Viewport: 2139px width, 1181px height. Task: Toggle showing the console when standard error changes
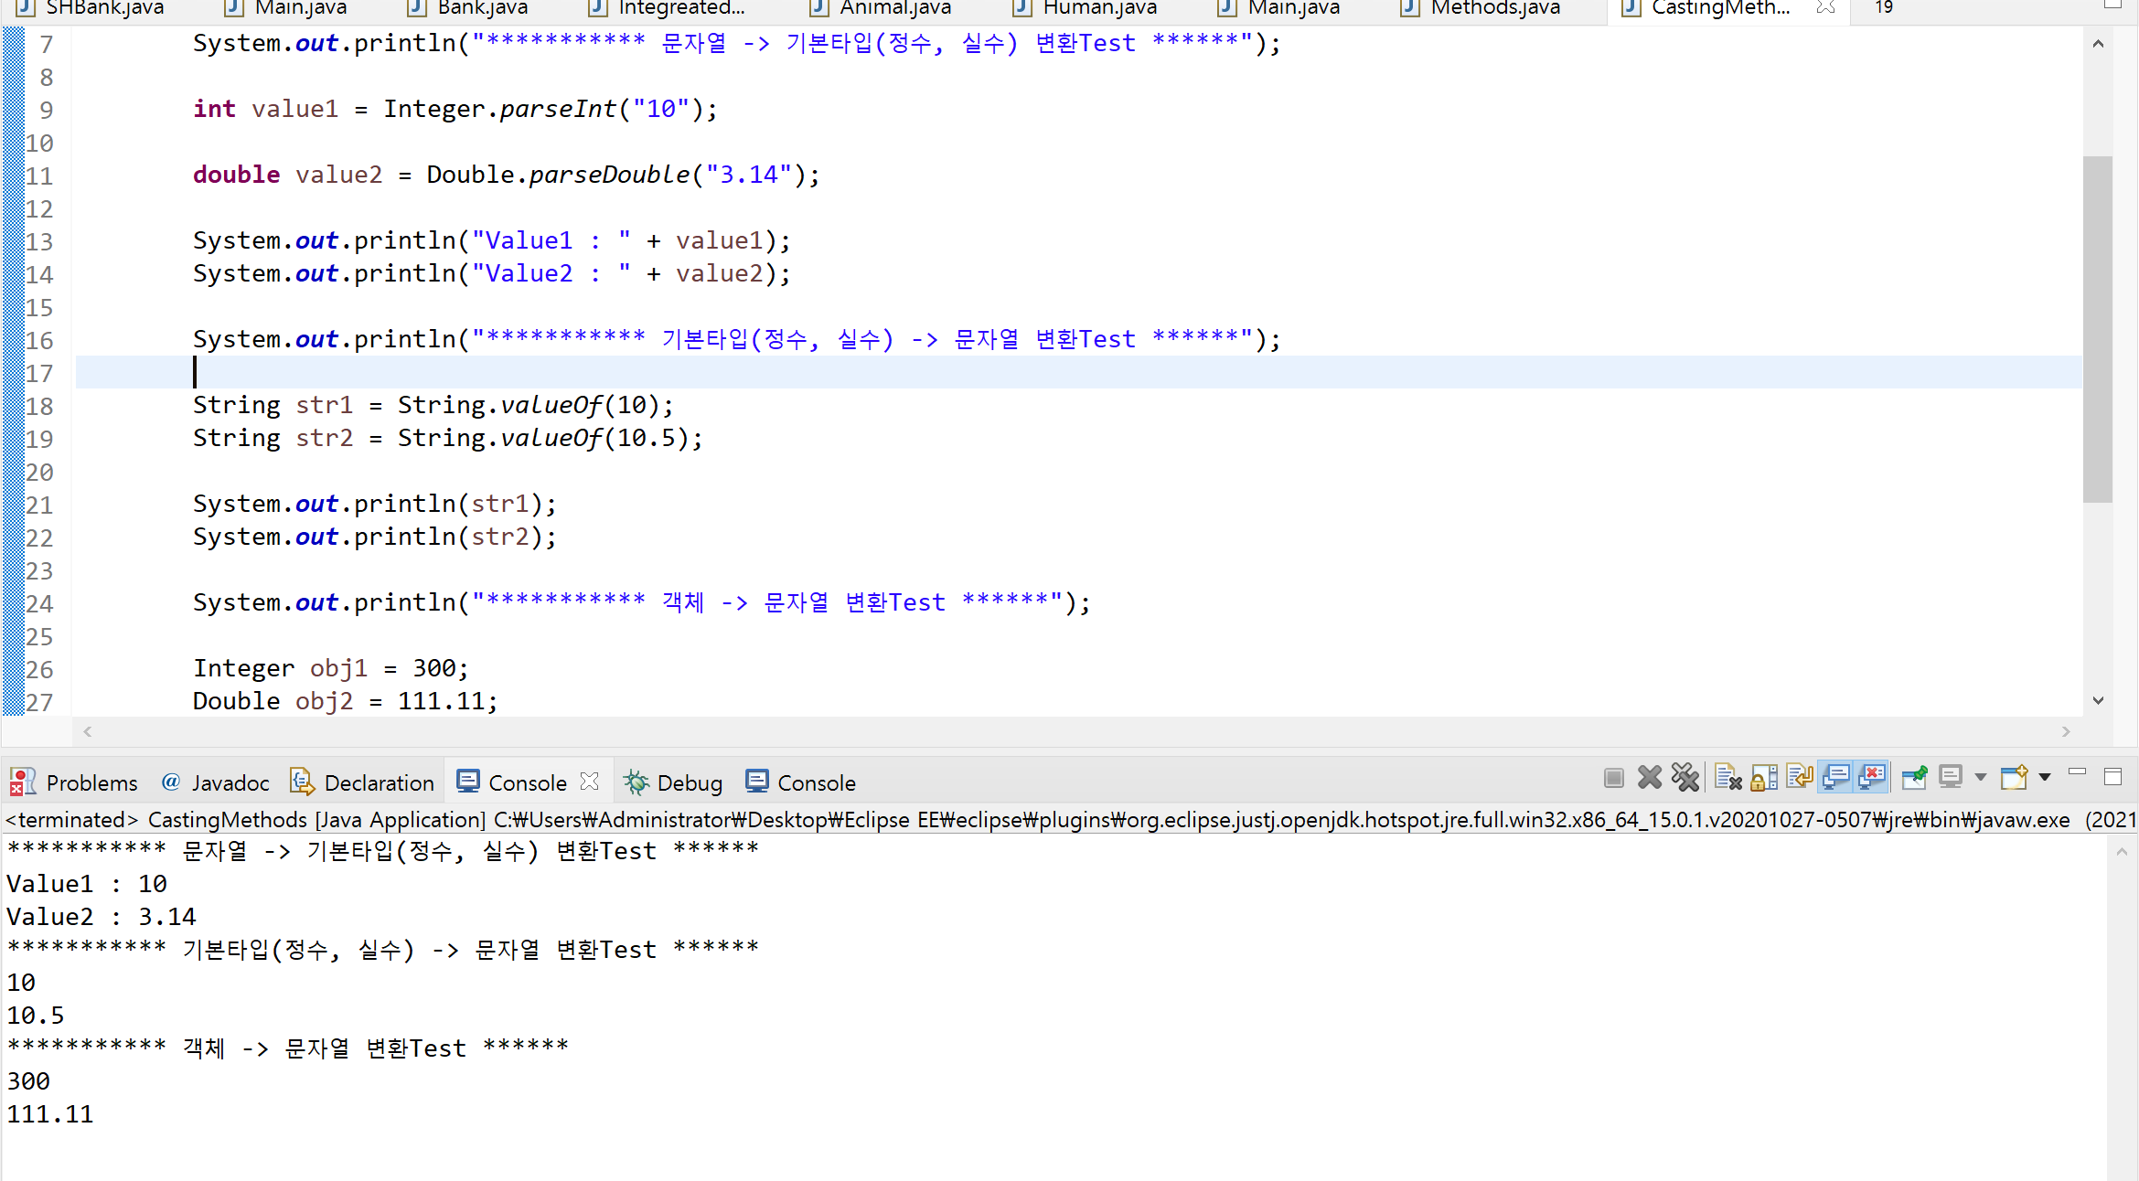pyautogui.click(x=1873, y=778)
